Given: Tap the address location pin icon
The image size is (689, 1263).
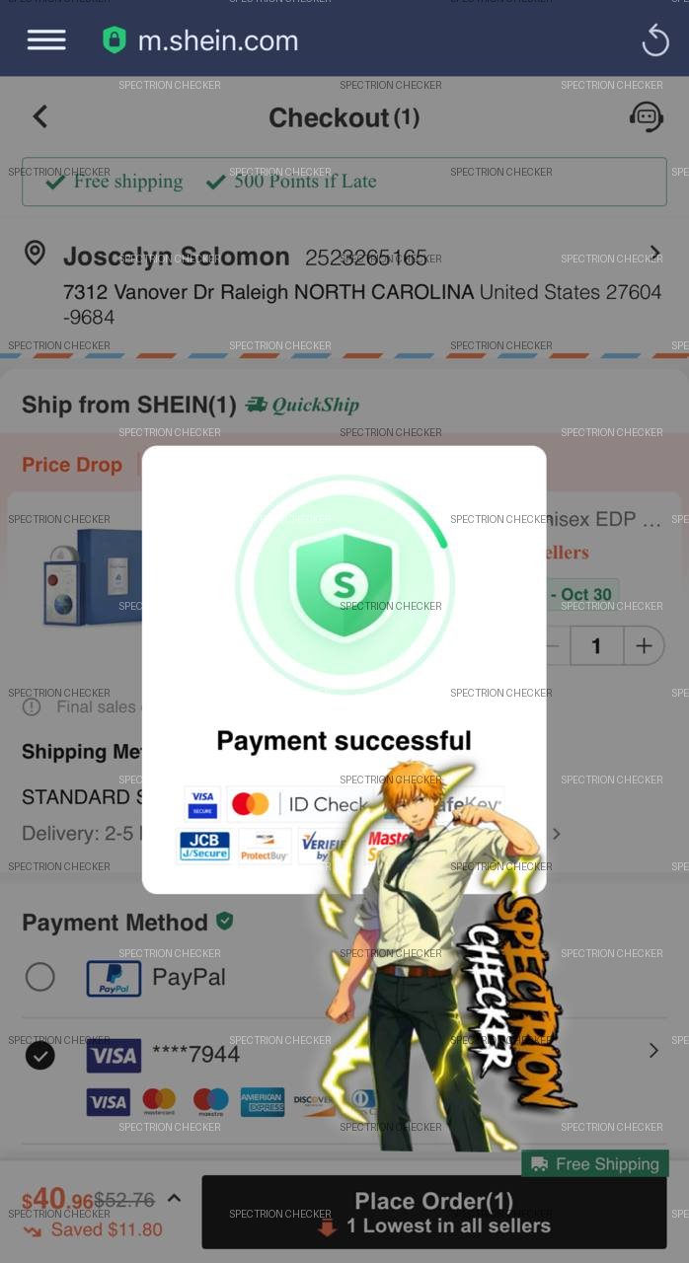Looking at the screenshot, I should click(35, 253).
